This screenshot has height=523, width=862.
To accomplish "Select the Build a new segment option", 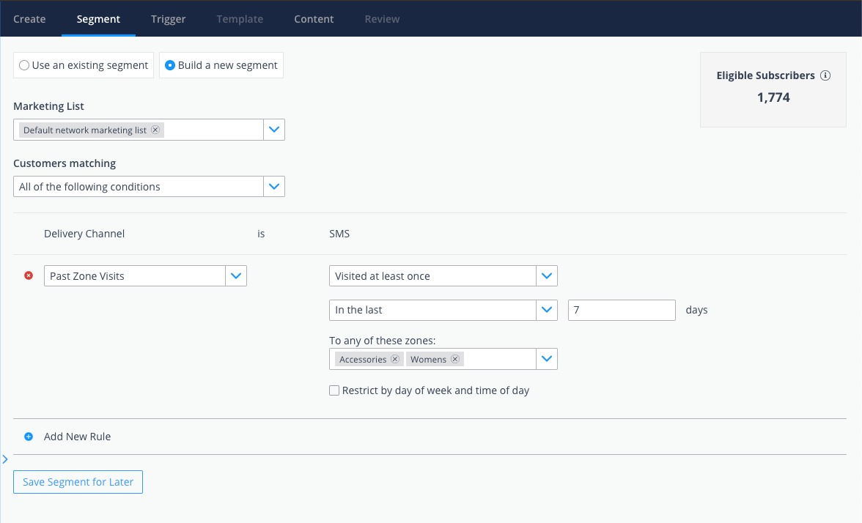I will (169, 64).
